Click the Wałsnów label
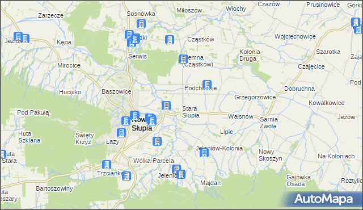Image resolution: width=363 pixels, height=210 pixels. [x=240, y=116]
